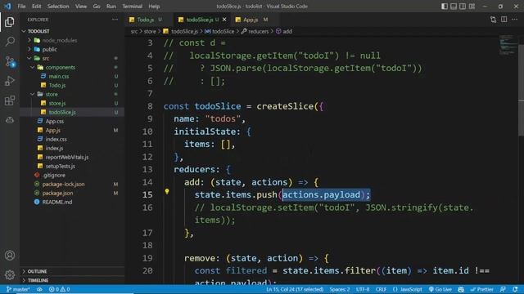
Task: Click the master branch status item
Action: (x=18, y=289)
